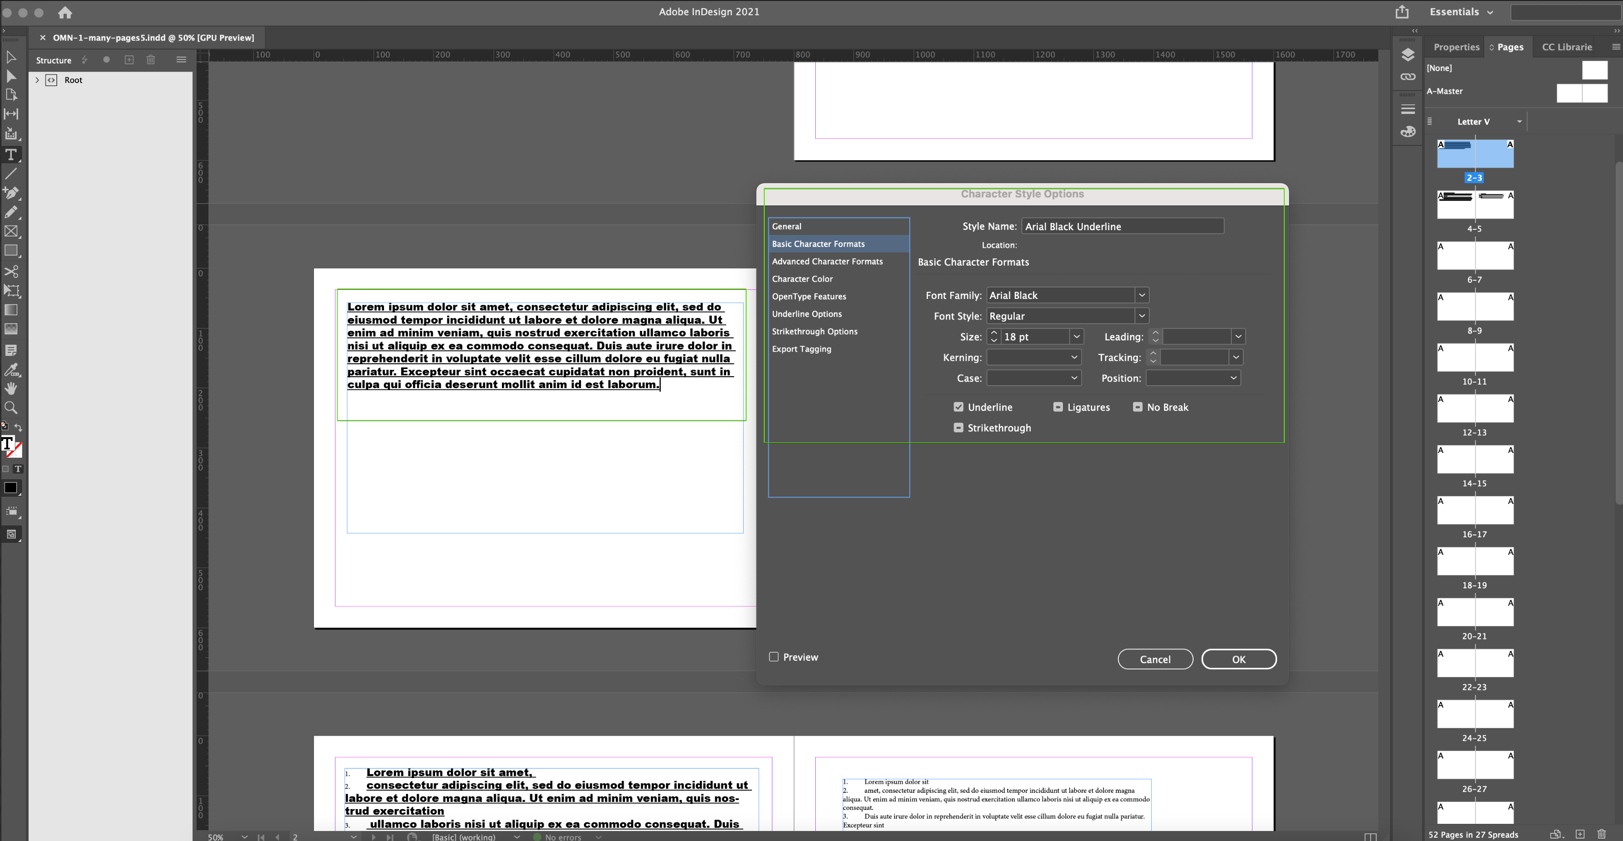Switch to the Properties tab

click(x=1456, y=47)
